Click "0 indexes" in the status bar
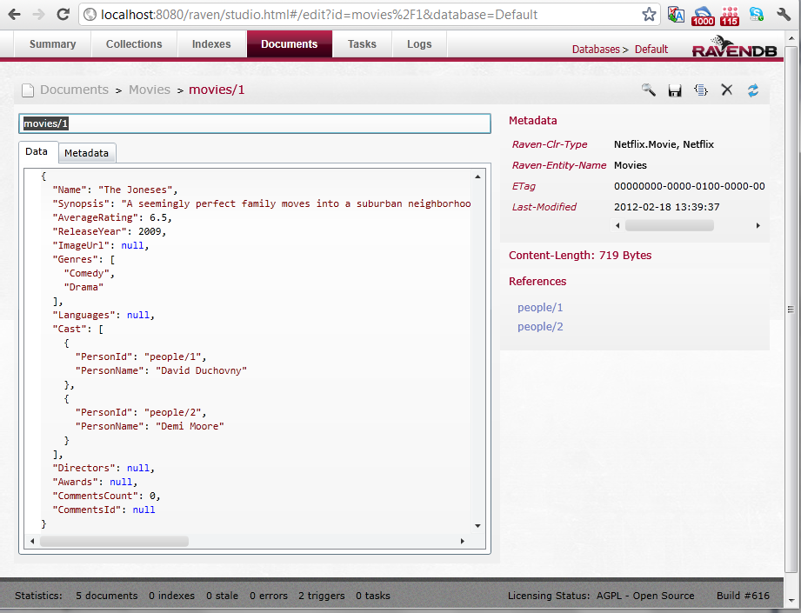This screenshot has height=613, width=801. (171, 596)
